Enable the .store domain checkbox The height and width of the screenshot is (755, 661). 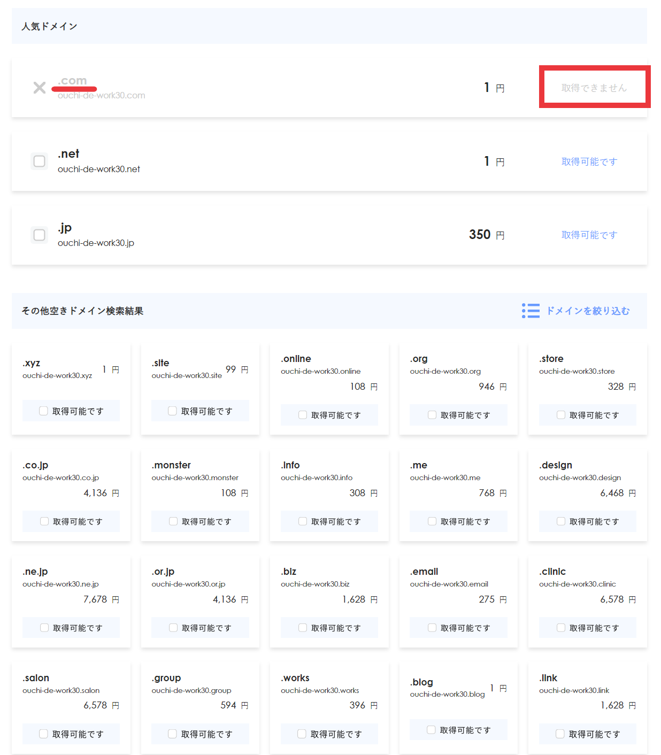coord(561,415)
